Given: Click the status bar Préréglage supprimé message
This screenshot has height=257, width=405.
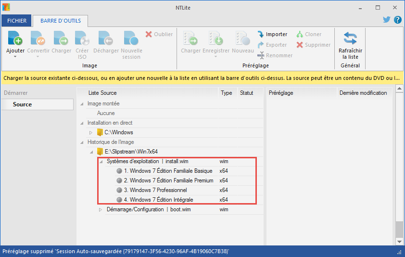Looking at the screenshot, I should tap(116, 251).
